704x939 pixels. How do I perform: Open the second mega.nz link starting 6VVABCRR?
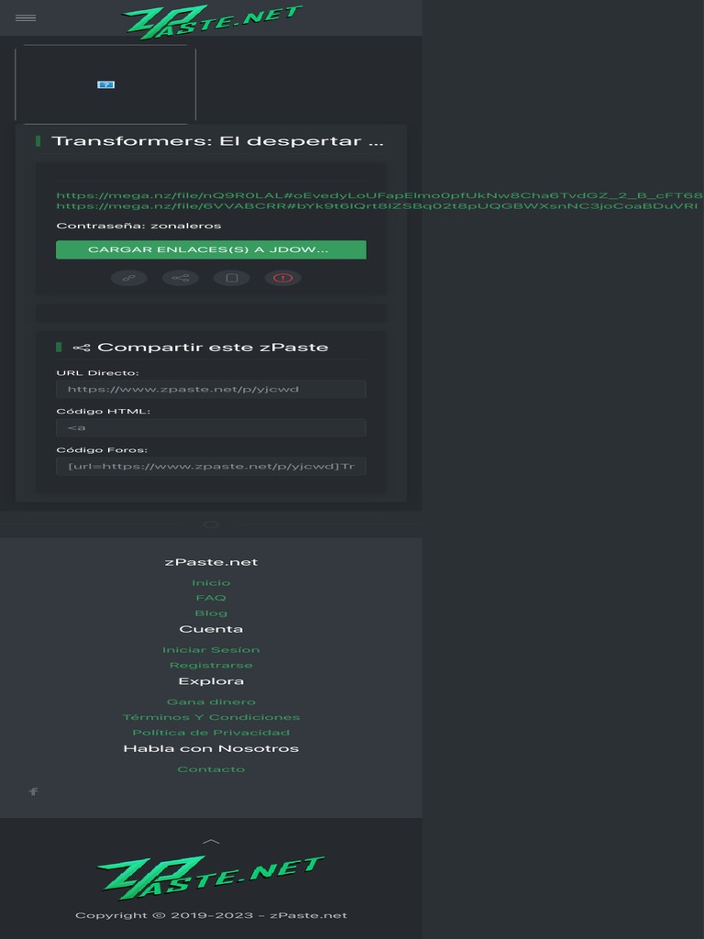coord(377,206)
